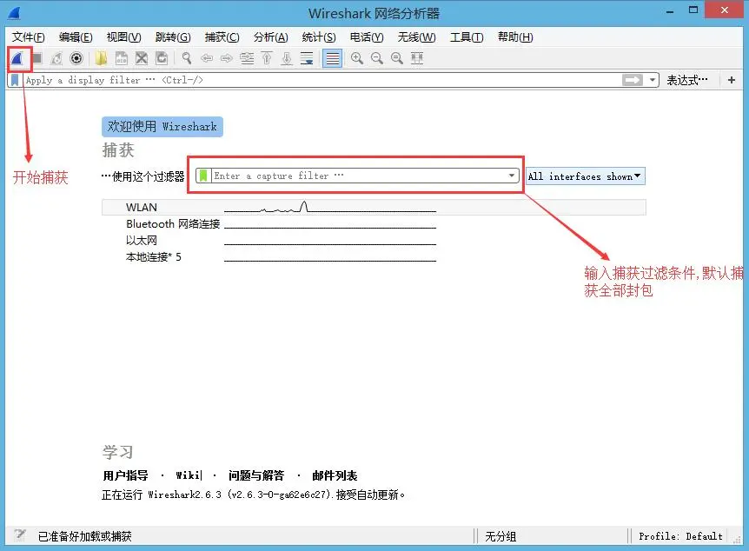Open the display filter bookmark icon

tap(15, 80)
